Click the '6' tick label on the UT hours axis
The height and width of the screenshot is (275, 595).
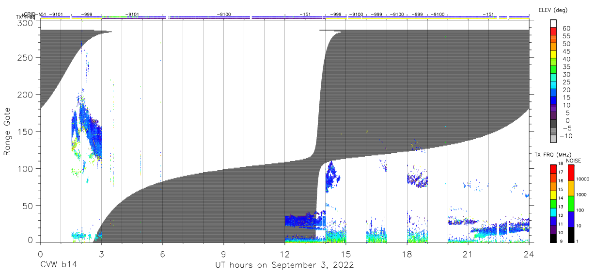pos(163,254)
